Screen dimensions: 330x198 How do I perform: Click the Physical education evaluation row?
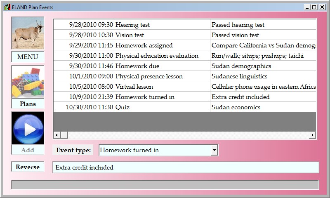click(x=161, y=56)
